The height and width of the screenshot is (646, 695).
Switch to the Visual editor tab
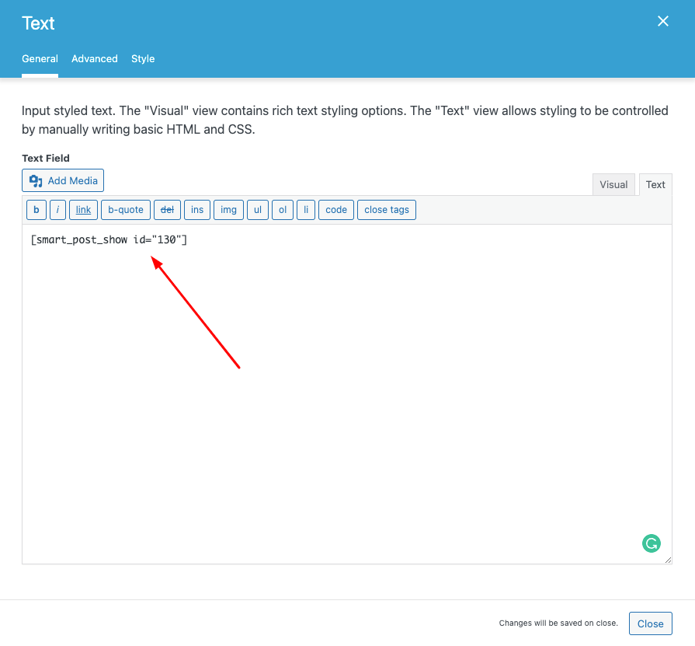click(x=613, y=184)
